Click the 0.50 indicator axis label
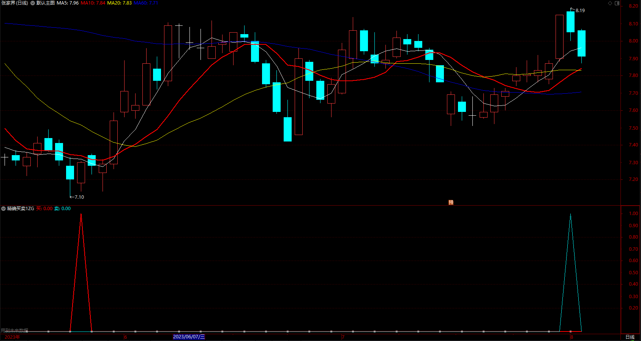 pyautogui.click(x=633, y=273)
